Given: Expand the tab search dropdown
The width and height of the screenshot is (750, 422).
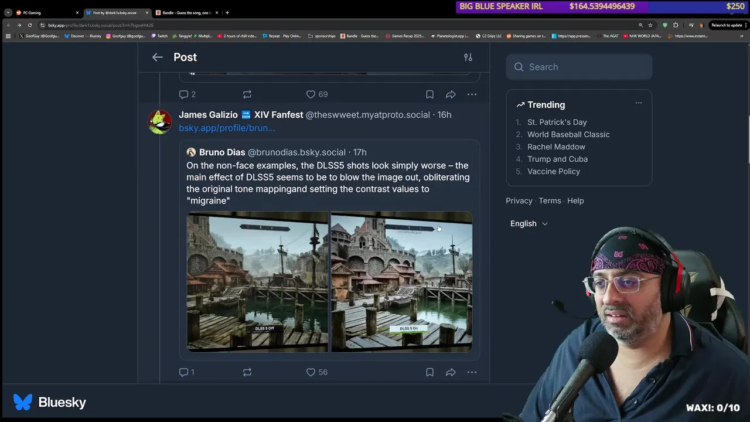Looking at the screenshot, I should 8,12.
